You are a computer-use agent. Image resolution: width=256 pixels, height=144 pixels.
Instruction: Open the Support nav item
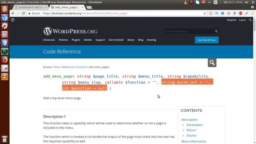click(x=100, y=40)
